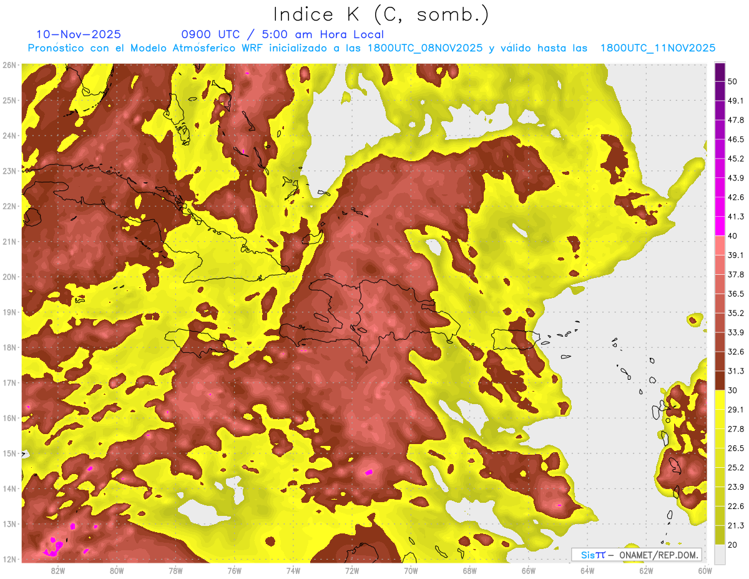Screen dimensions: 749x579
Task: Select the date text '10-Nov-2025'
Action: point(79,34)
